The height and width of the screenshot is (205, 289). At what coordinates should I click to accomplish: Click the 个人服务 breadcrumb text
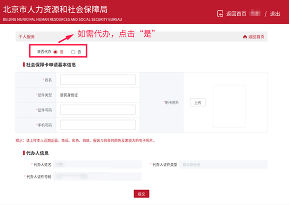coord(26,37)
